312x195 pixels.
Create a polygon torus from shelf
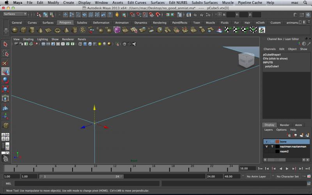[x=57, y=30]
